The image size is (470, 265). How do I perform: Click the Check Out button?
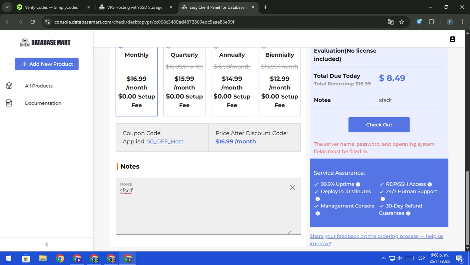tap(379, 125)
